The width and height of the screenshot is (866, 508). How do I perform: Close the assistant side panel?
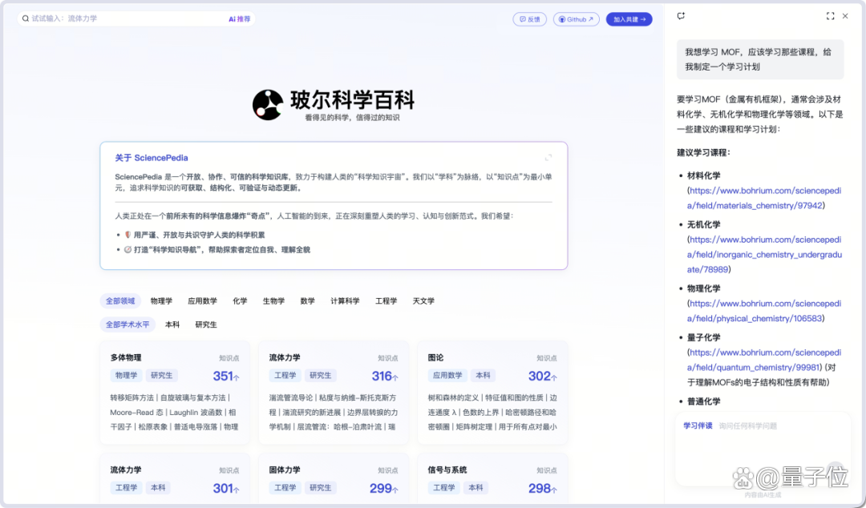(x=845, y=16)
